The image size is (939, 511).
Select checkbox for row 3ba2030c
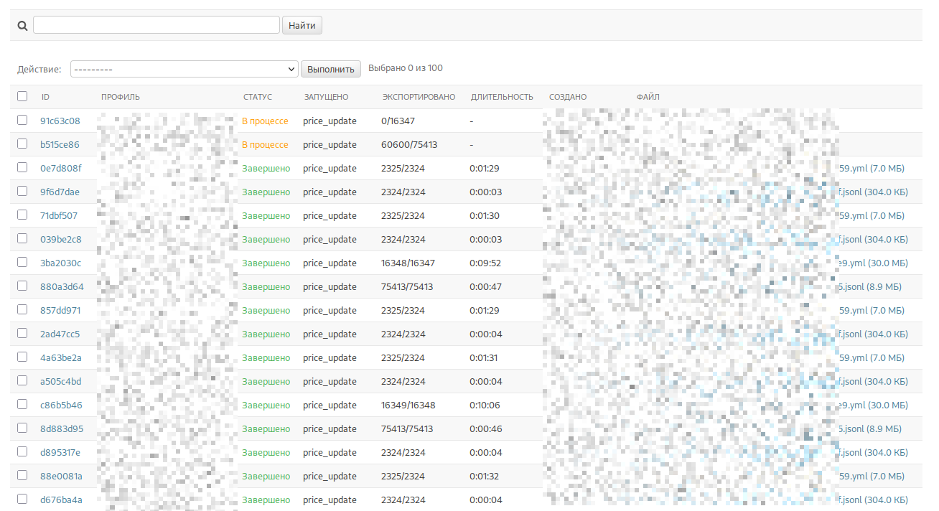pyautogui.click(x=22, y=262)
